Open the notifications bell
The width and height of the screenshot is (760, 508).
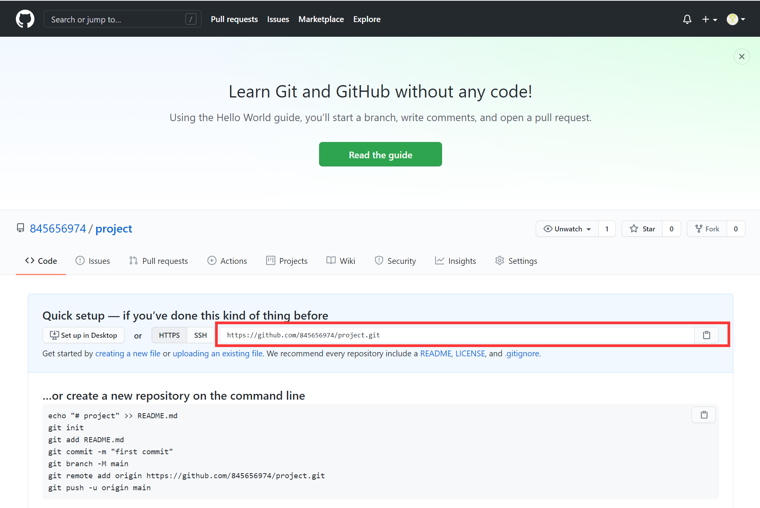coord(687,19)
